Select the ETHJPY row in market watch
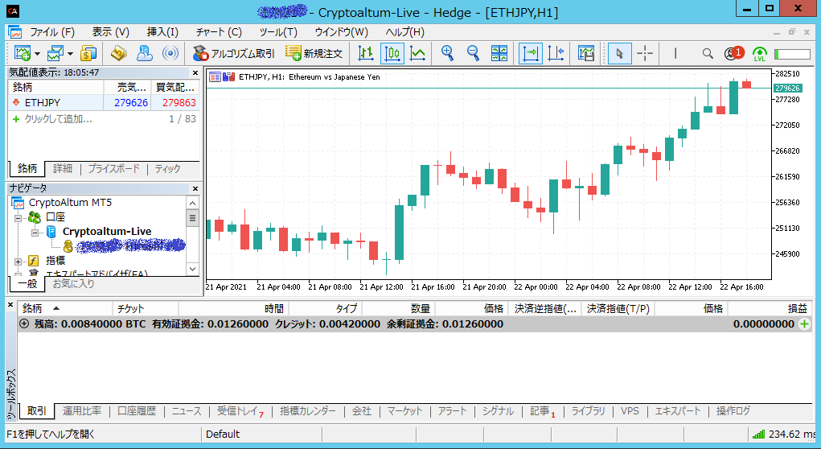 [x=104, y=103]
